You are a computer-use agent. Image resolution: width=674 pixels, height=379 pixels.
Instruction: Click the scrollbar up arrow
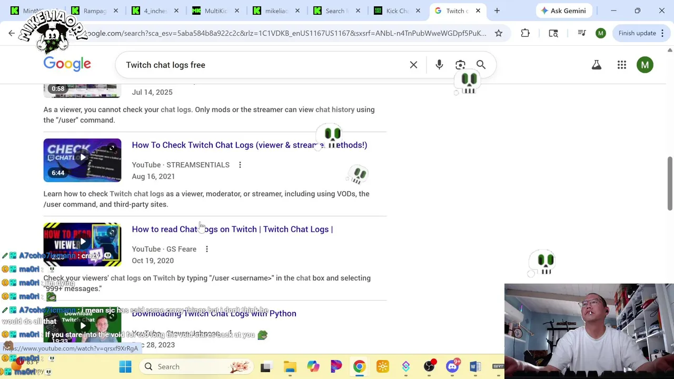[670, 50]
